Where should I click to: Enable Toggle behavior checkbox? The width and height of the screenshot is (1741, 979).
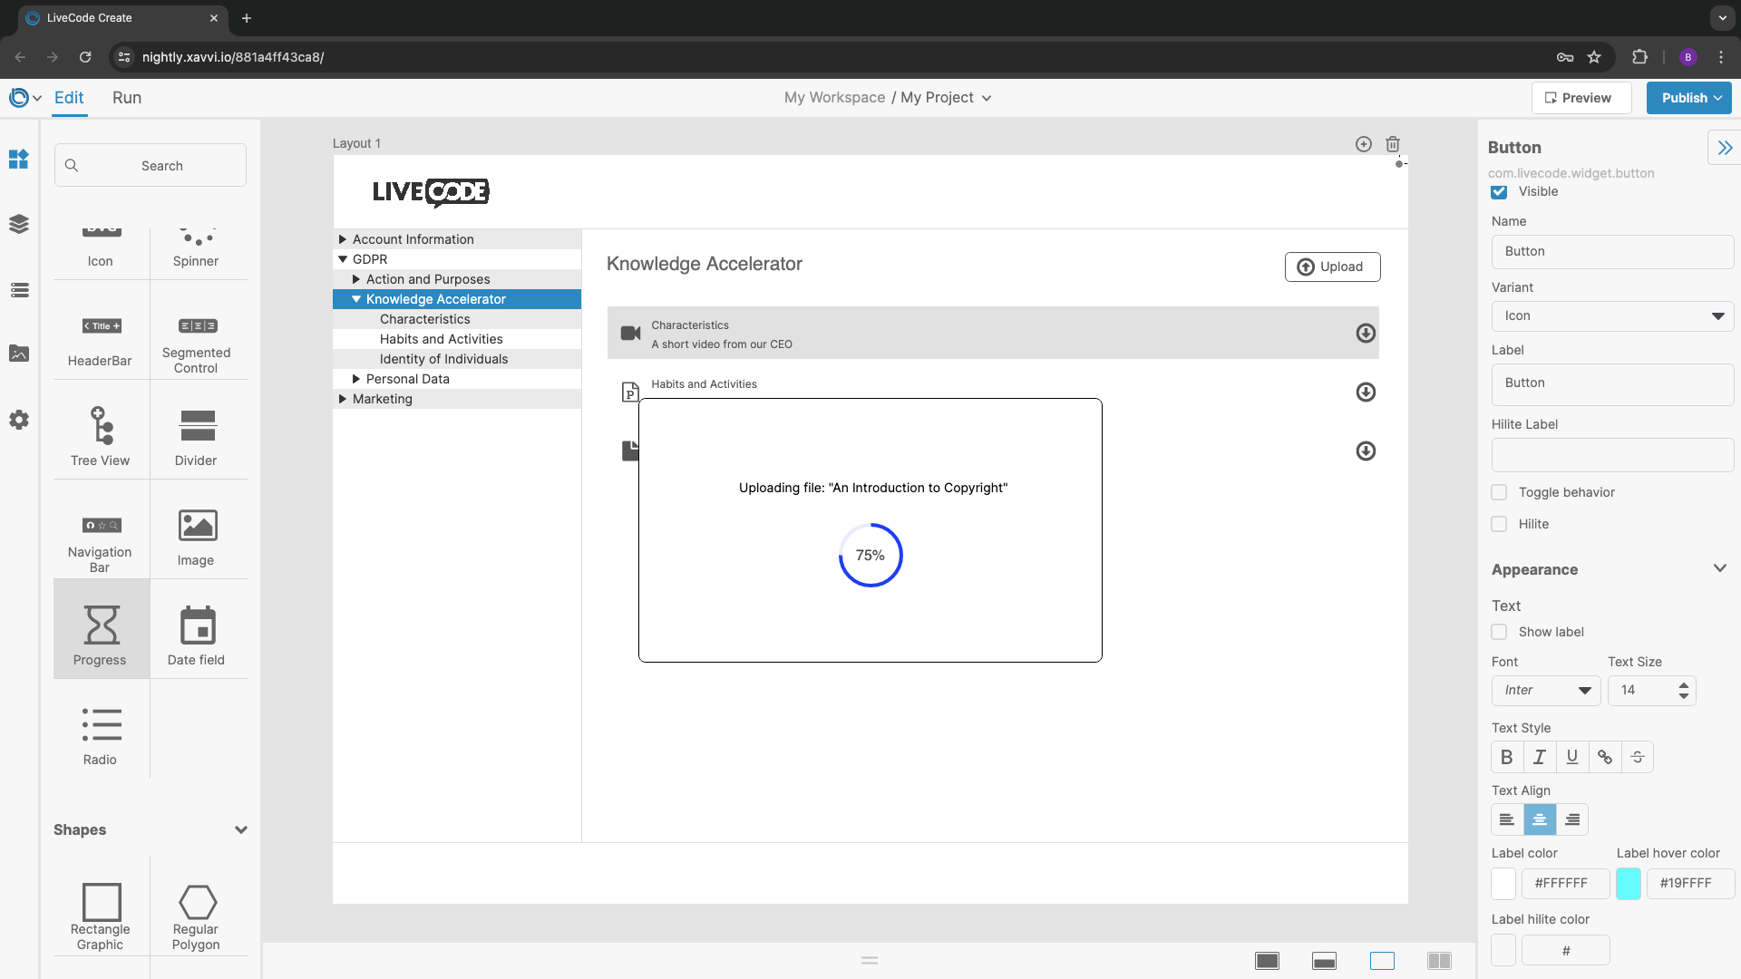[x=1499, y=492]
